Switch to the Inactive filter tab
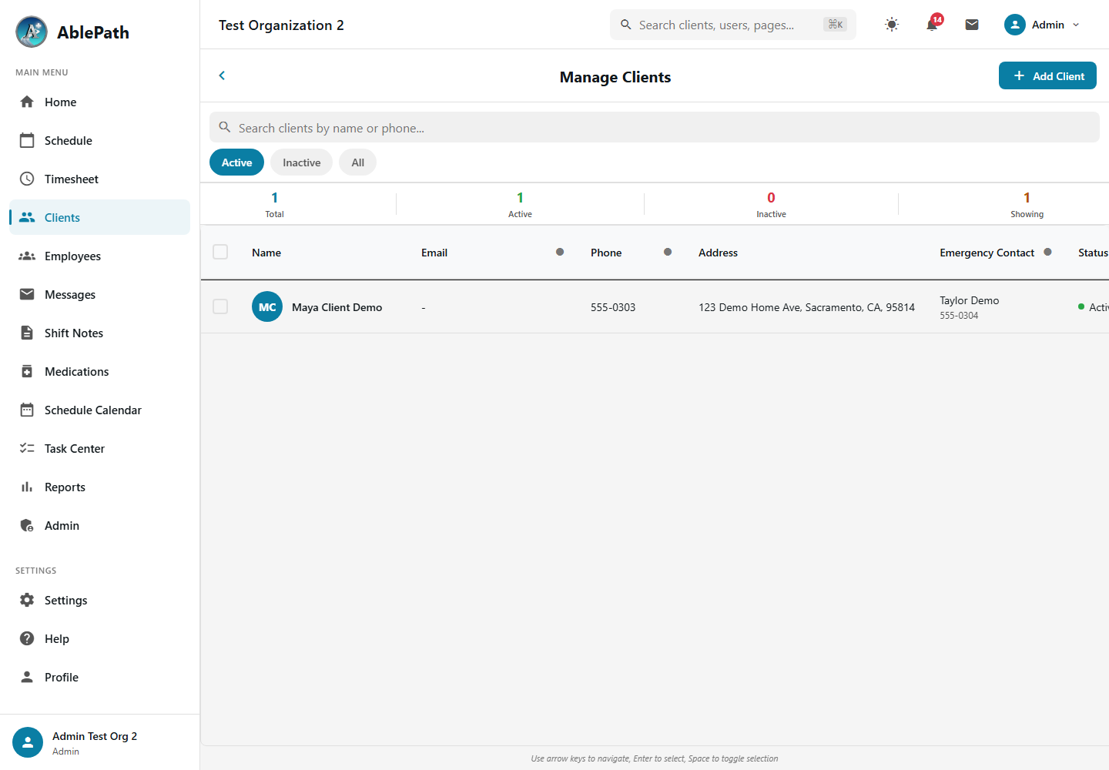This screenshot has height=770, width=1109. (301, 162)
